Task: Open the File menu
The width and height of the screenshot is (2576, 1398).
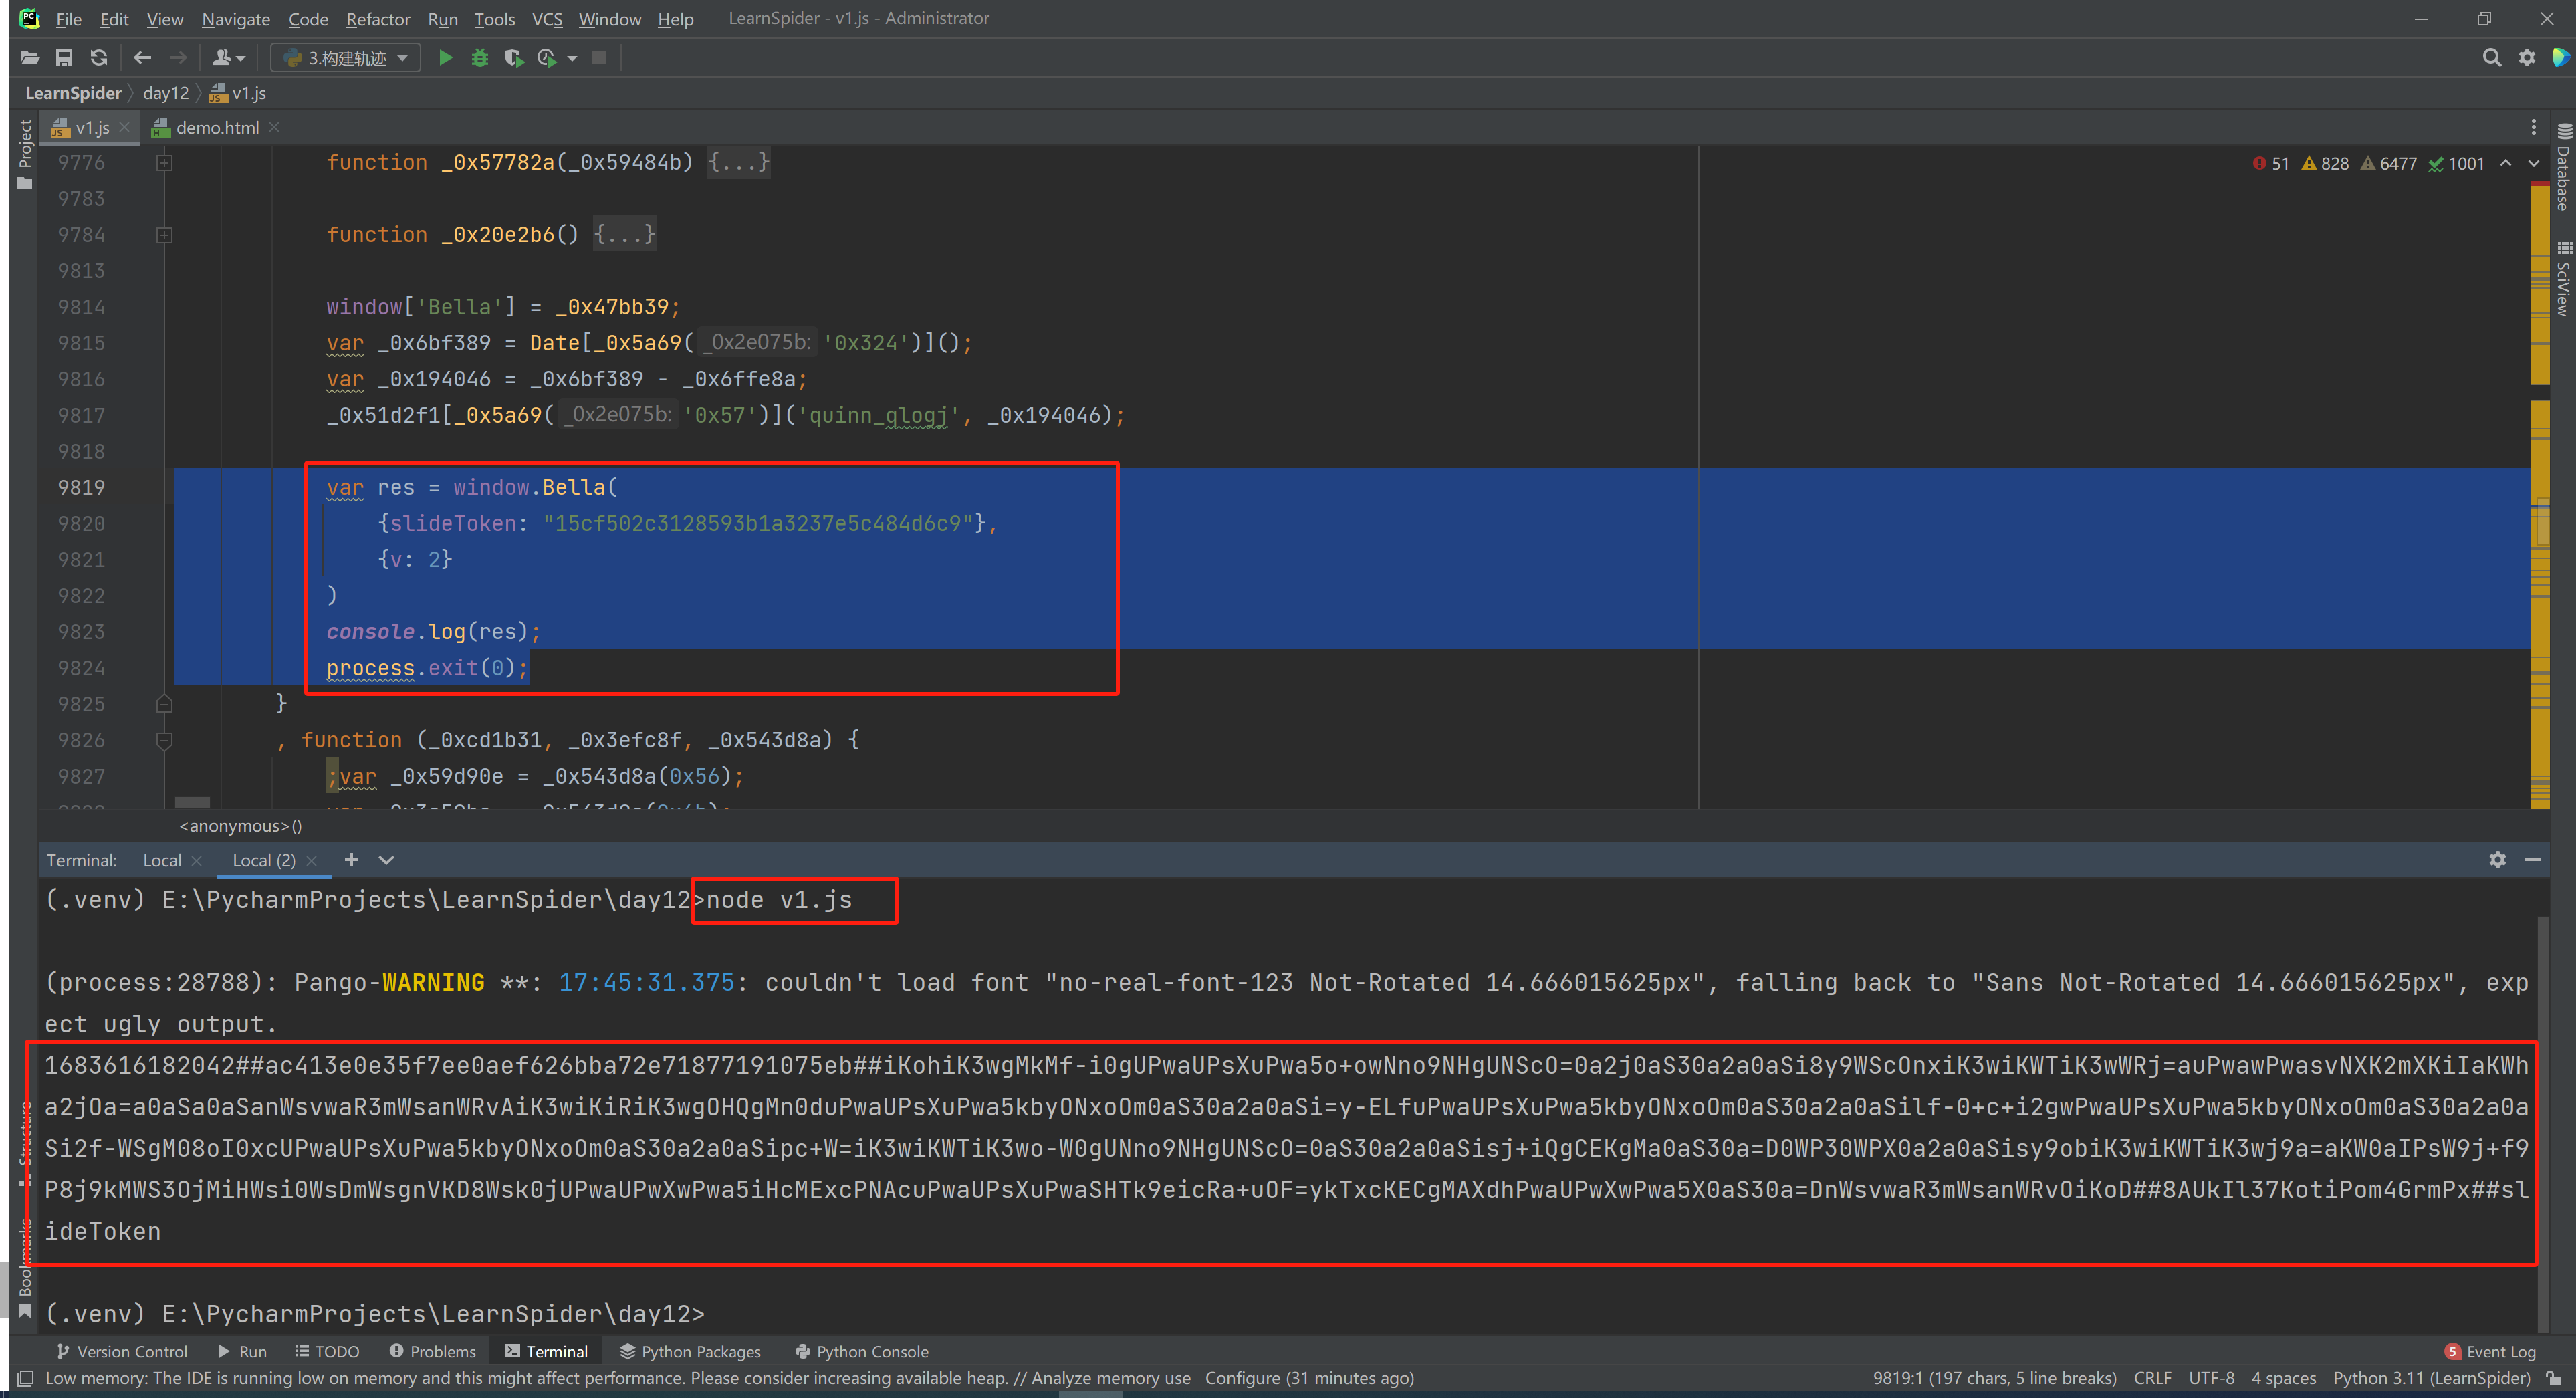Action: click(69, 19)
